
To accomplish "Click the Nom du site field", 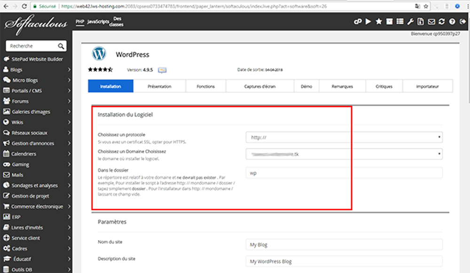I will tap(344, 244).
